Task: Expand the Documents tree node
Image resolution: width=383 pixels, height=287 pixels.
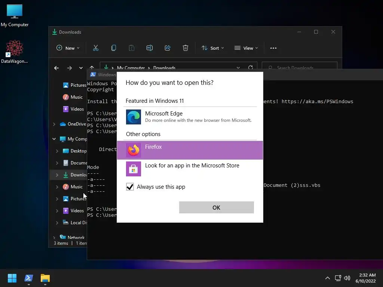Action: (x=57, y=163)
